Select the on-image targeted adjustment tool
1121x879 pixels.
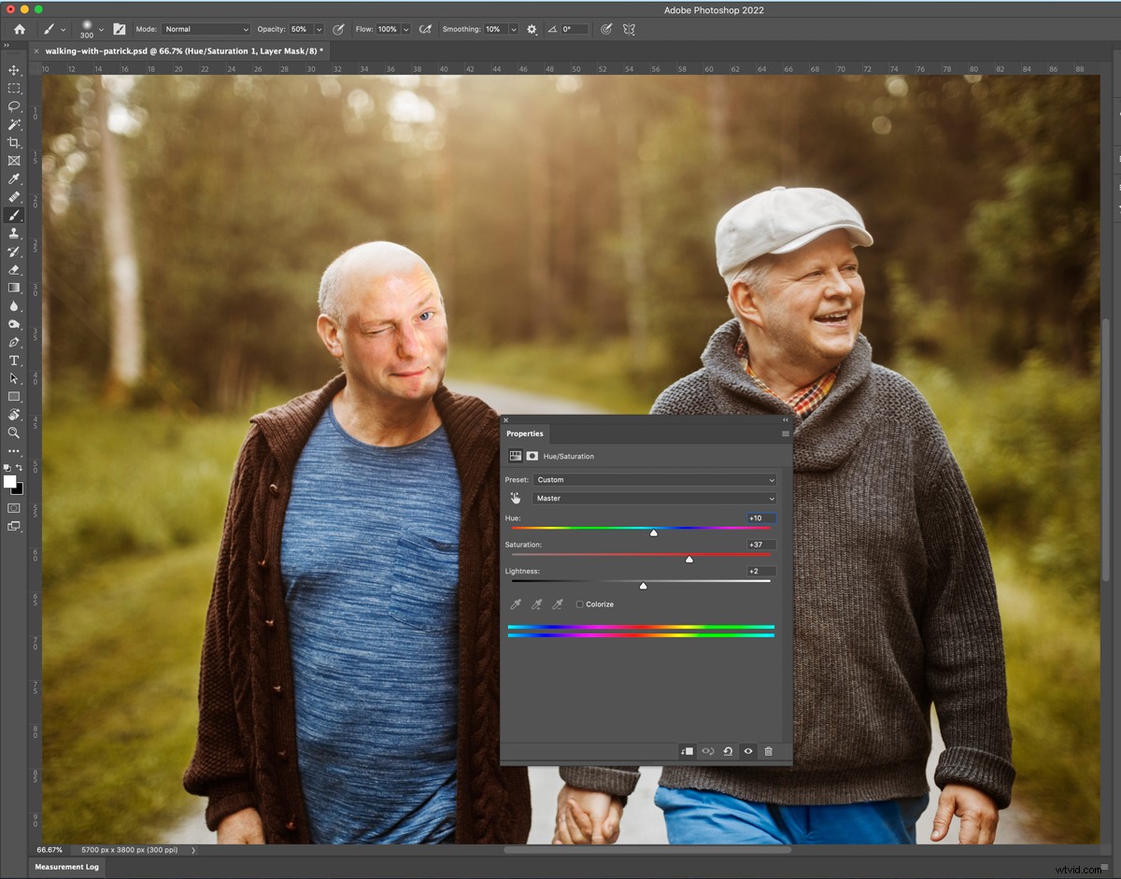[516, 498]
